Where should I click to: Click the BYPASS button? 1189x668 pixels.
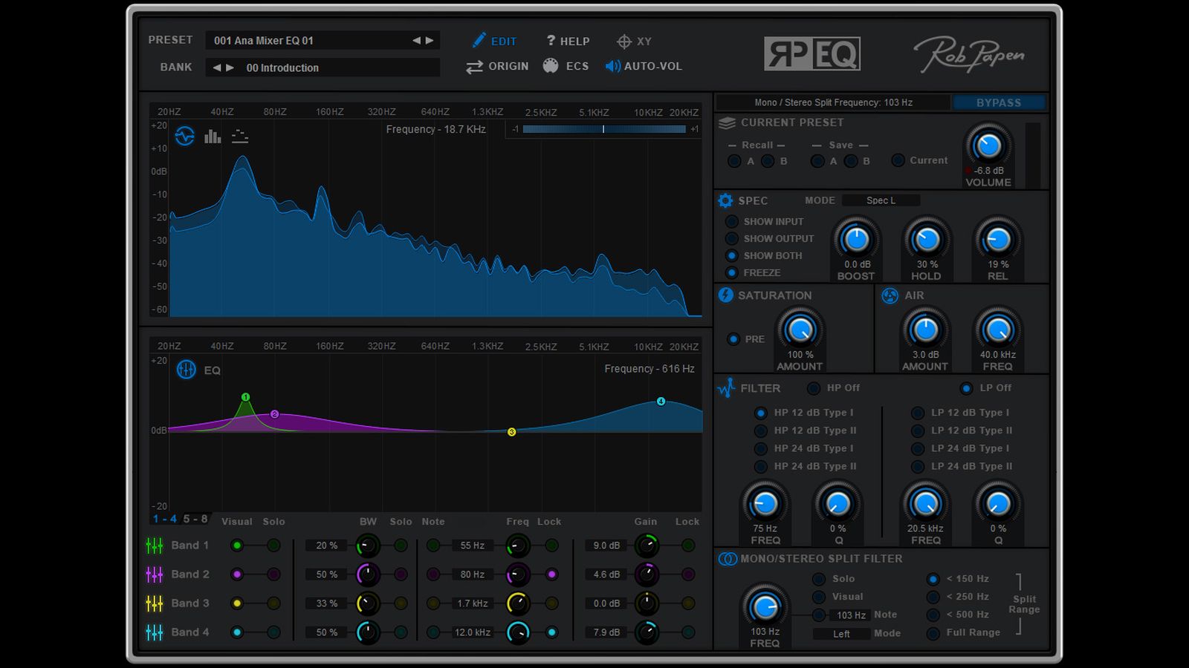(x=998, y=102)
